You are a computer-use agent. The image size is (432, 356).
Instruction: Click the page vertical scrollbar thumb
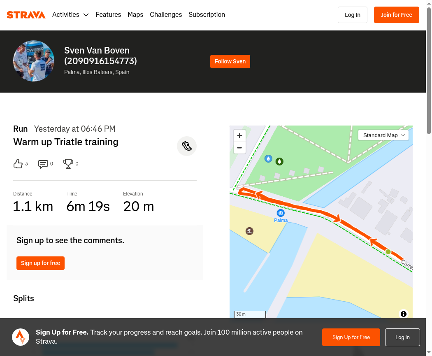coord(429,70)
